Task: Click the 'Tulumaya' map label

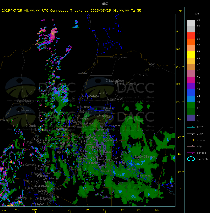Action: tap(86, 112)
